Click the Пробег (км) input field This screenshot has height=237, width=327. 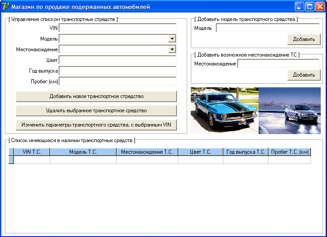(117, 81)
